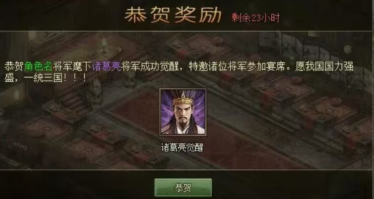Screen dimensions: 374x199
Task: Open the green 角色名 player link
Action: coord(38,67)
